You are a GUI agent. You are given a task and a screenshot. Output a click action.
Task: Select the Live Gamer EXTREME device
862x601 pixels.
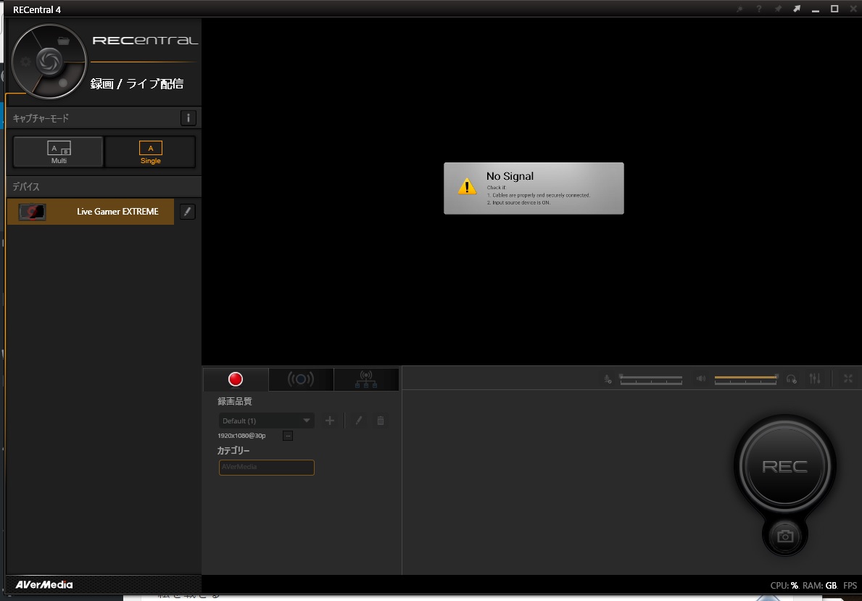tap(90, 212)
